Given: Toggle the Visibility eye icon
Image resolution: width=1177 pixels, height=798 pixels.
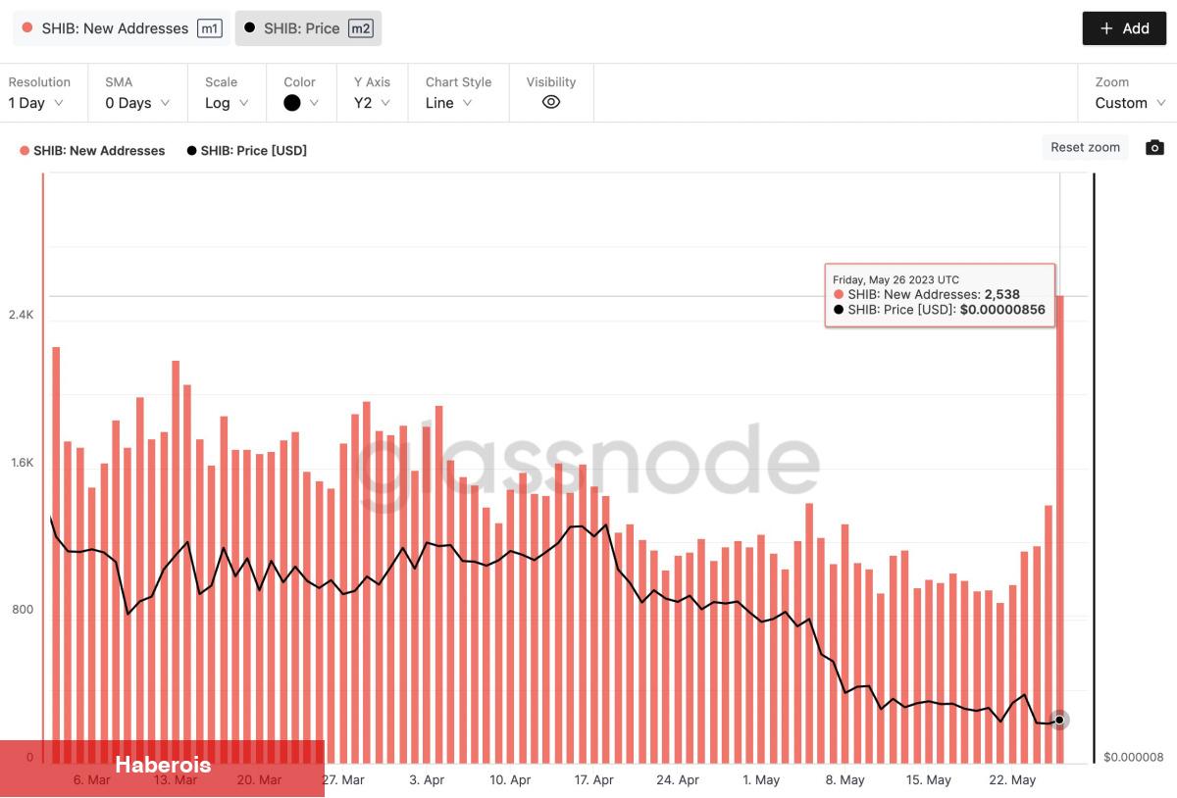Looking at the screenshot, I should tap(551, 102).
